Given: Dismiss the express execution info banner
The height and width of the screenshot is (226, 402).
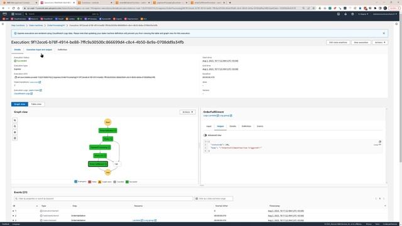Looking at the screenshot, I should (x=384, y=33).
